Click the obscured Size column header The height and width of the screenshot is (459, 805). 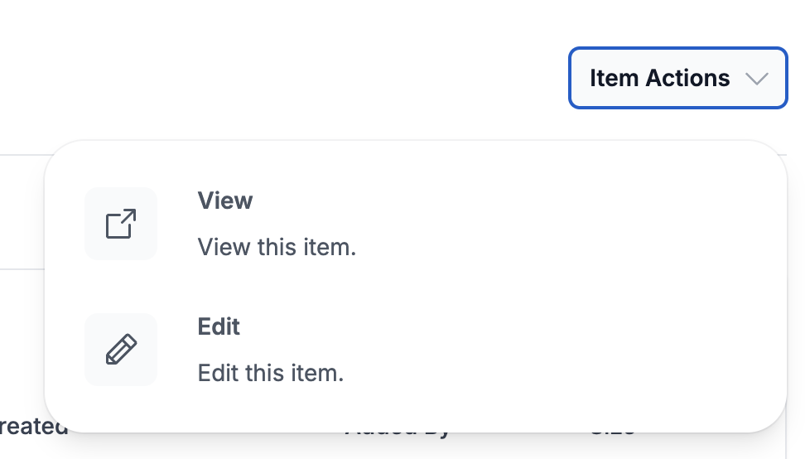pos(613,432)
